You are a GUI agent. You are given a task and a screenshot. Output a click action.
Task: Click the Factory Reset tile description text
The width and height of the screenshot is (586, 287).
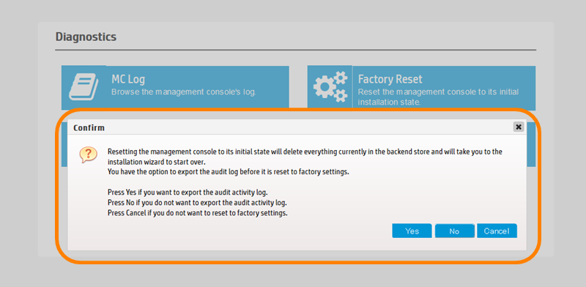(x=438, y=97)
